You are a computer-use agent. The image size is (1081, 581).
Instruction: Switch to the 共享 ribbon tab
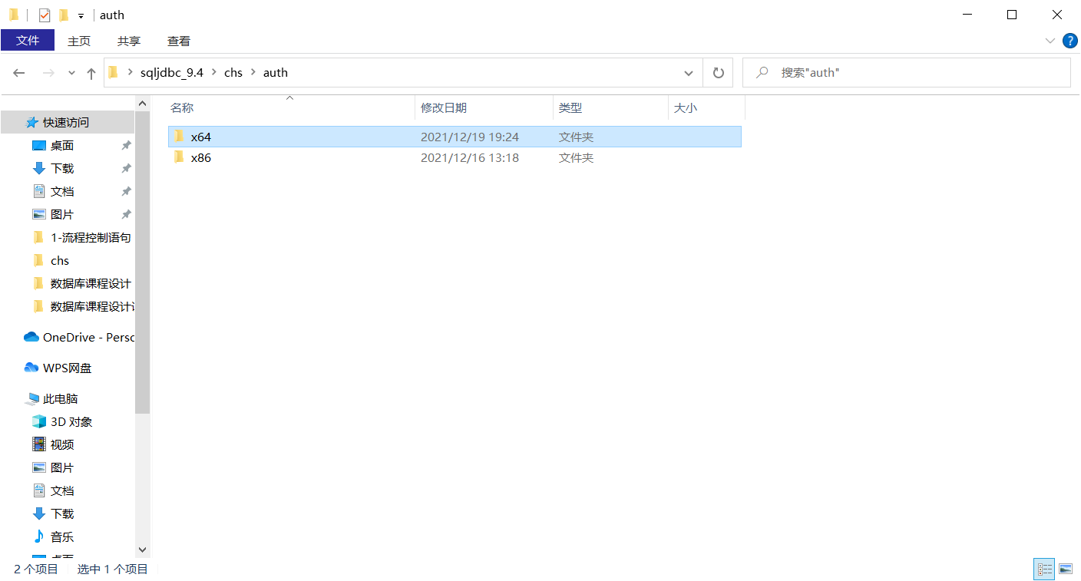[129, 41]
